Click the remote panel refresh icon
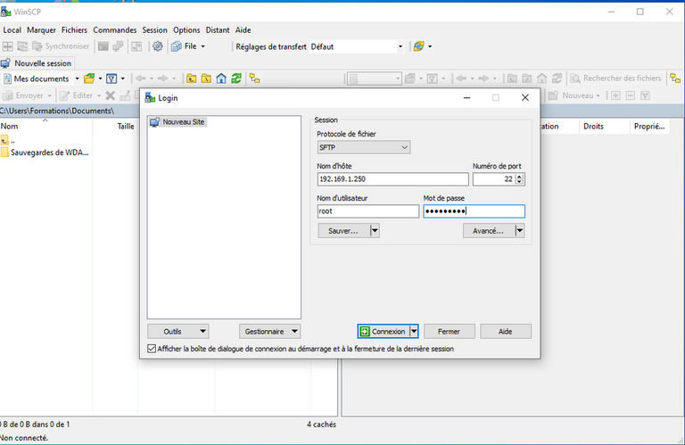685x445 pixels. pyautogui.click(x=557, y=78)
